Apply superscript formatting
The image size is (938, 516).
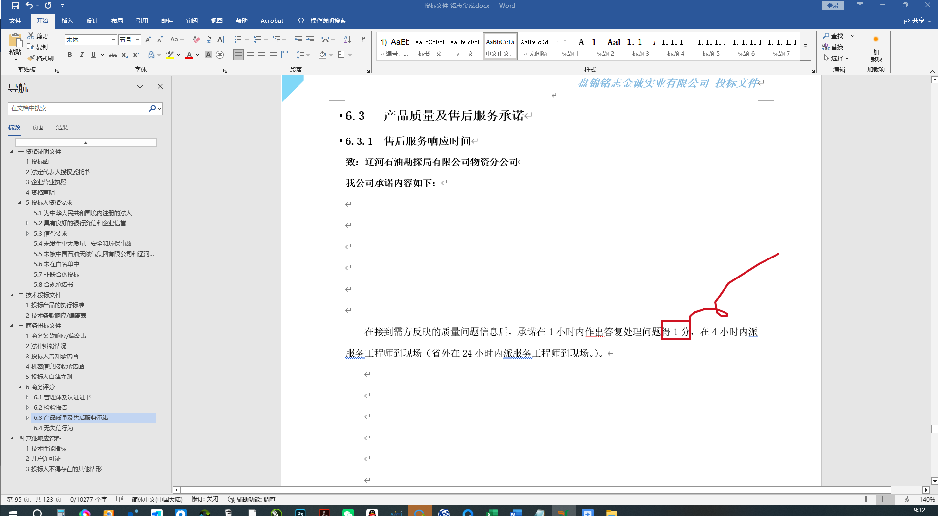pos(136,55)
